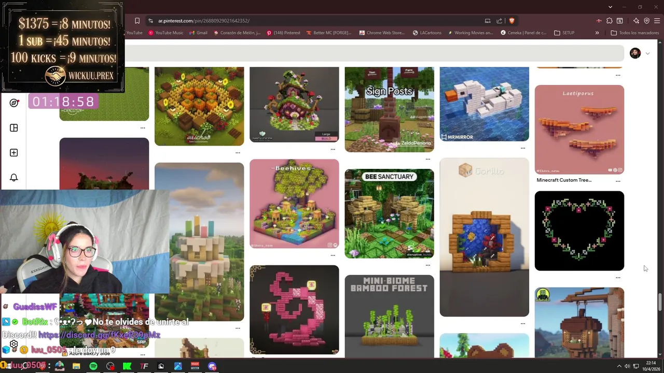Screen dimensions: 664x373
Task: Open Spotify from the taskbar
Action: coord(93,366)
